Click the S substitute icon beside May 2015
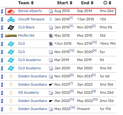Screen dimensions: 123x115 click(x=51, y=36)
